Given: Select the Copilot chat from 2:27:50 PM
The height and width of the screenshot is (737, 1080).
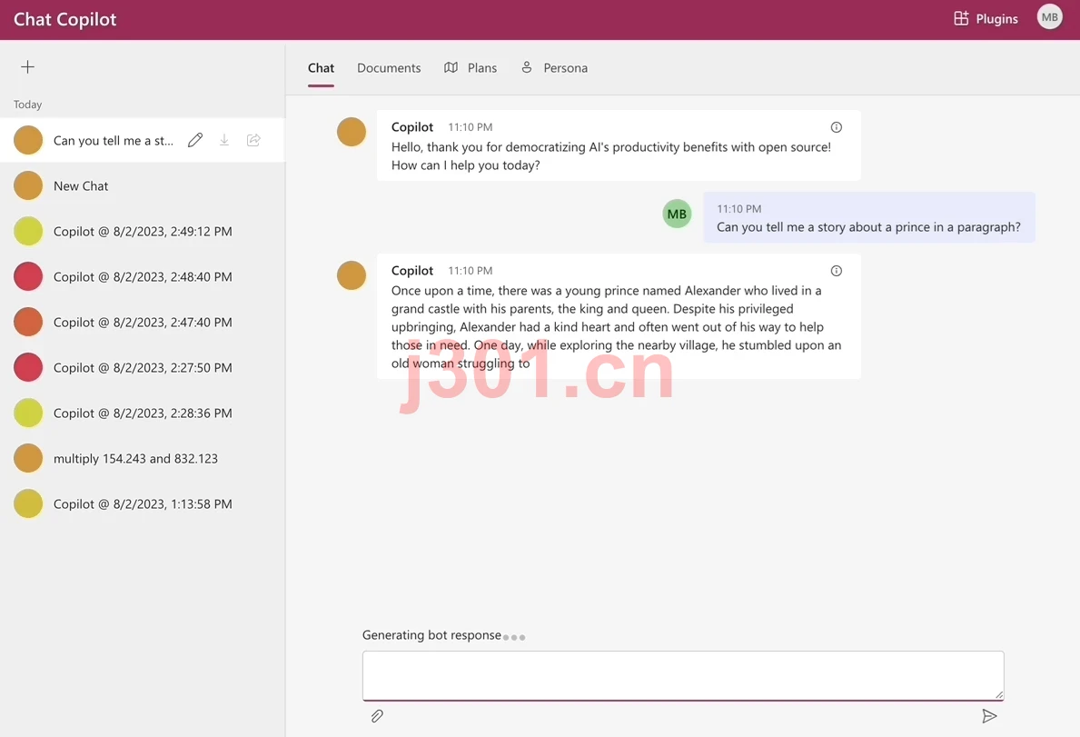Looking at the screenshot, I should click(143, 368).
